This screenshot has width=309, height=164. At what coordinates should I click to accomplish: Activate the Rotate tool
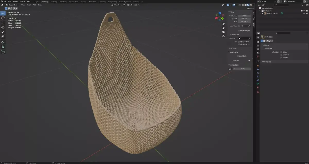tap(3, 28)
